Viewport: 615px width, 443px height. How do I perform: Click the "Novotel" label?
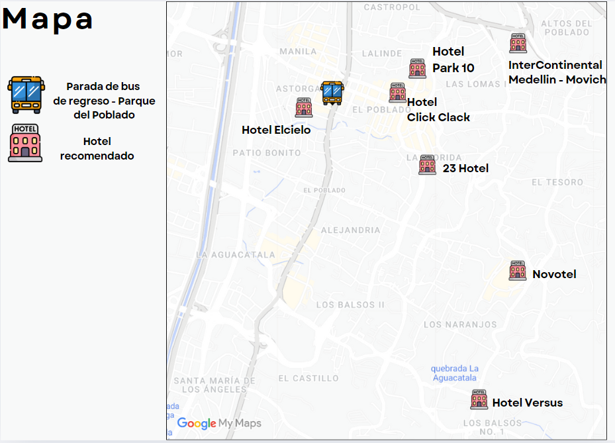click(x=554, y=274)
